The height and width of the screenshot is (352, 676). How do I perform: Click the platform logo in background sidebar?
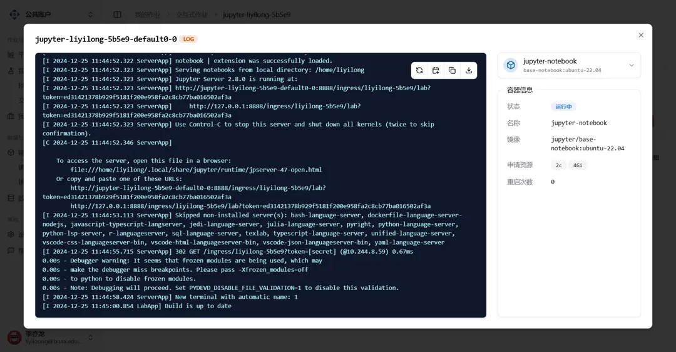coord(14,14)
